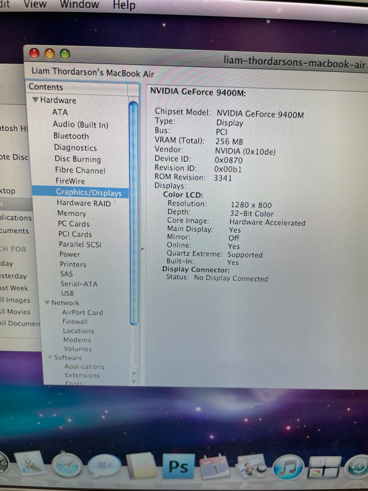Select ATA in the Hardware list
This screenshot has width=368, height=491.
pos(60,112)
